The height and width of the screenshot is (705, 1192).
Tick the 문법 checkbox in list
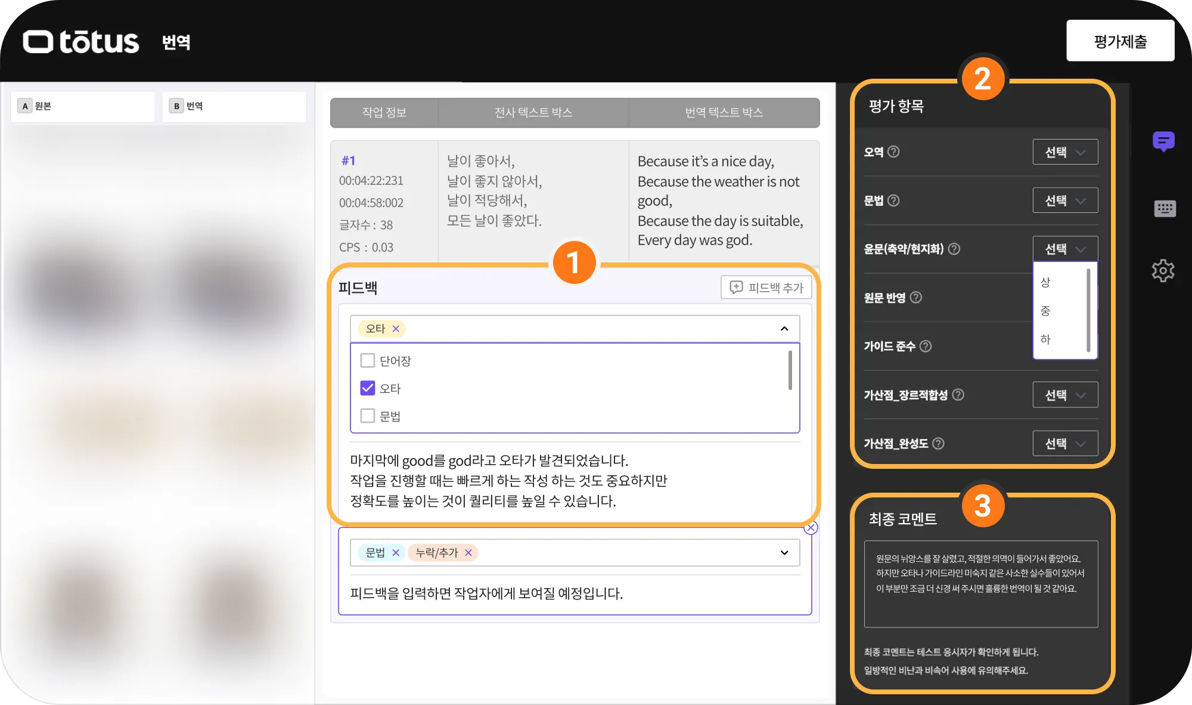(x=368, y=416)
